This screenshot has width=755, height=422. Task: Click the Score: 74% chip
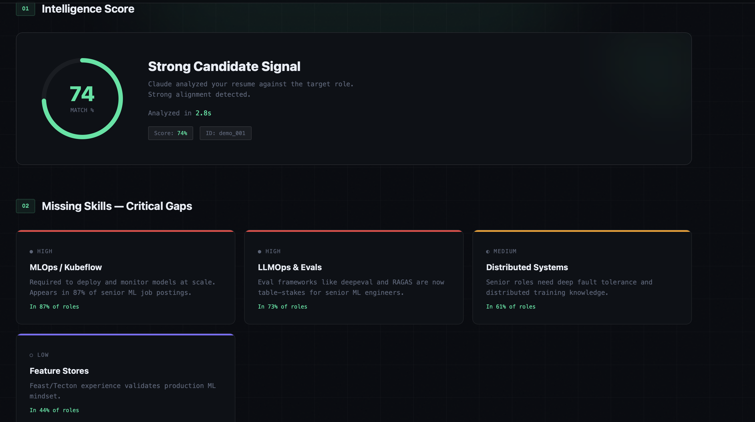170,133
